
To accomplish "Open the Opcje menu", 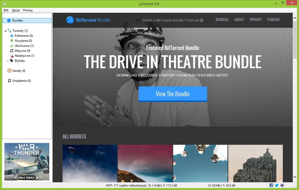I will pos(16,10).
